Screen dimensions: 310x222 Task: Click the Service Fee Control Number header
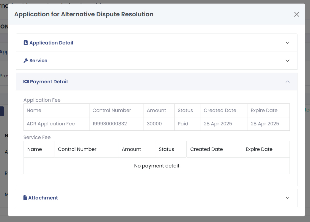(77, 149)
